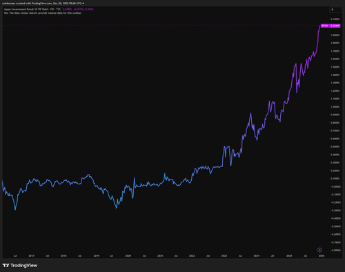Open the TradingView logo link in footer
The width and height of the screenshot is (345, 272).
pyautogui.click(x=20, y=265)
